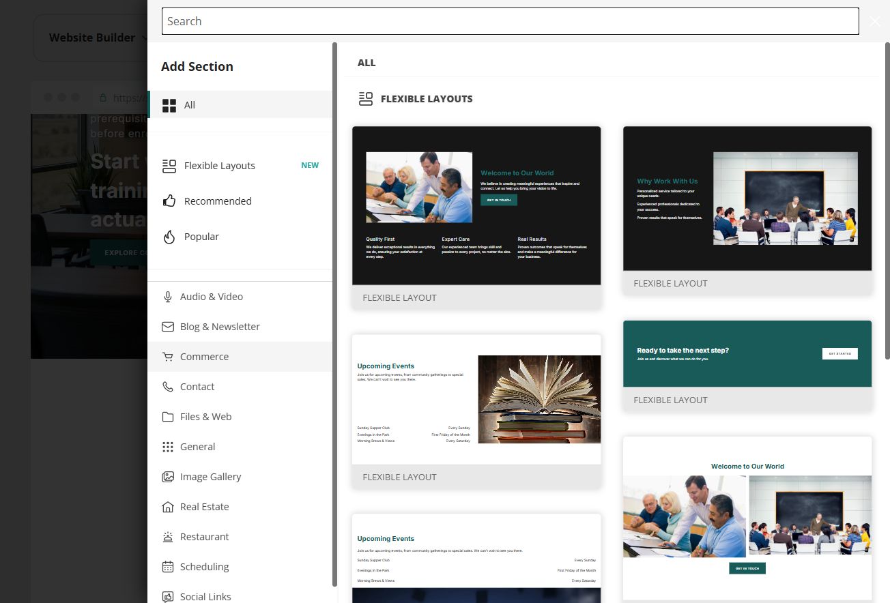Choose the full-width Upcoming Events list layout
The image size is (890, 603).
476,558
